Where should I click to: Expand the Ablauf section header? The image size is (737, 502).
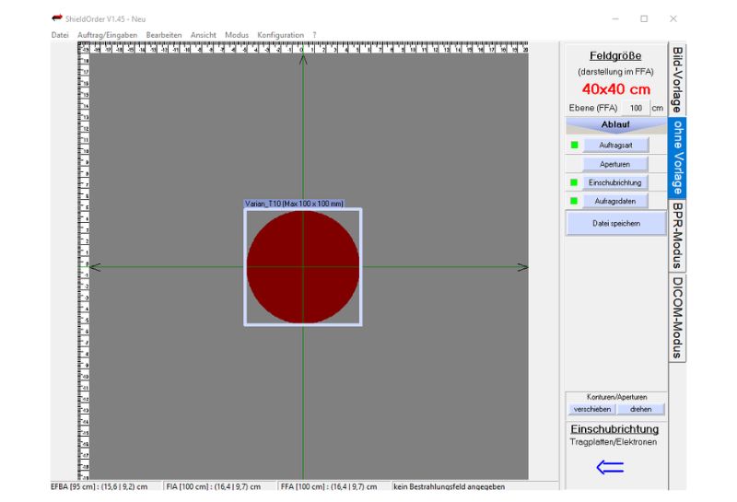point(614,125)
